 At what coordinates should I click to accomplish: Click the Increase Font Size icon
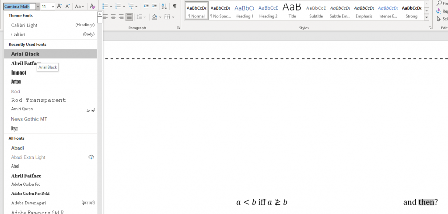(59, 7)
